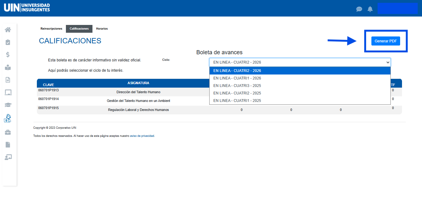Image resolution: width=422 pixels, height=197 pixels.
Task: Click the Generar PDF button
Action: click(385, 41)
